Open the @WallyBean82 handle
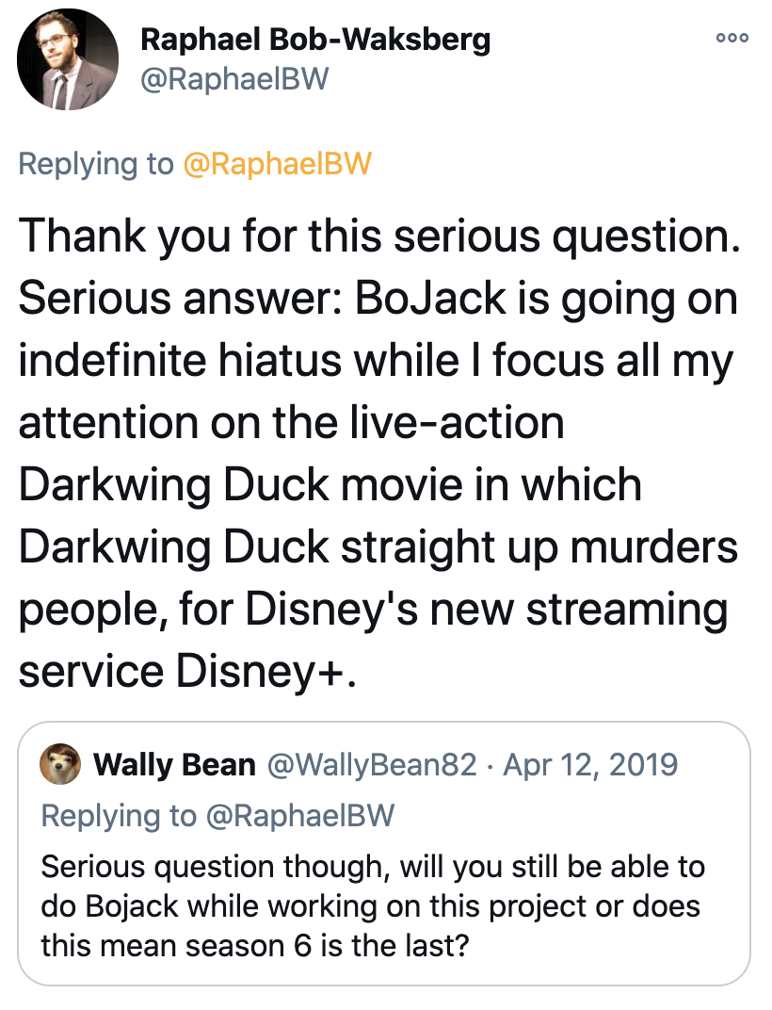Viewport: 772px width, 1010px height. [372, 765]
